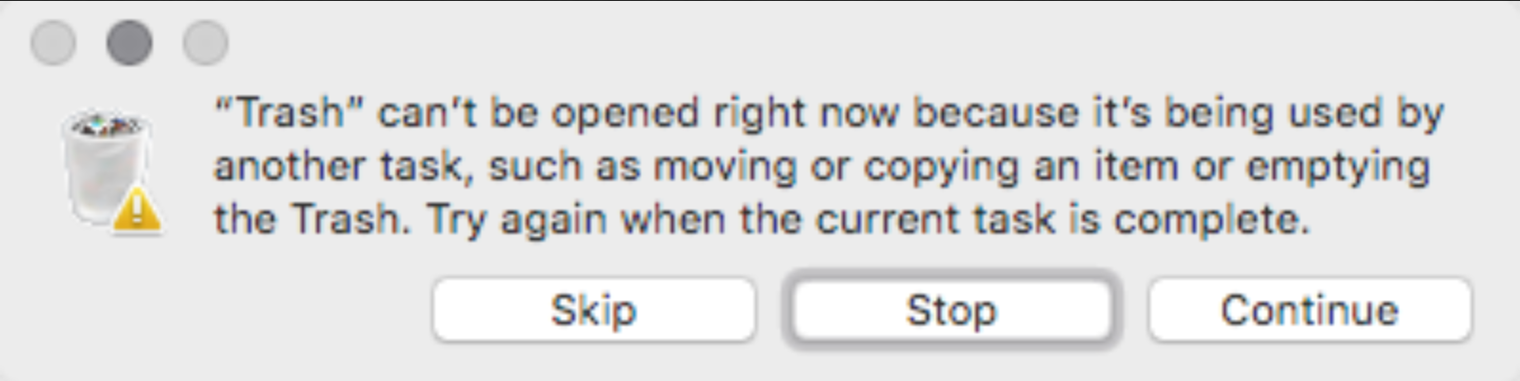Choose Continue in the Trash dialog
Image resolution: width=1520 pixels, height=381 pixels.
coord(1310,311)
